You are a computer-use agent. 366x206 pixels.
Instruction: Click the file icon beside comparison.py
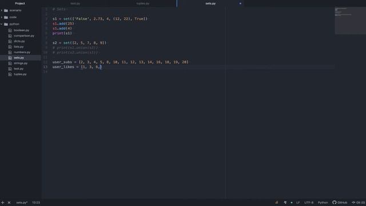point(10,35)
